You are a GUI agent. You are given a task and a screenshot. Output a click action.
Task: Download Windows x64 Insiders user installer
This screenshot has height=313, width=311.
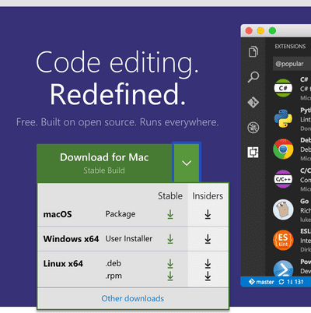click(x=208, y=239)
